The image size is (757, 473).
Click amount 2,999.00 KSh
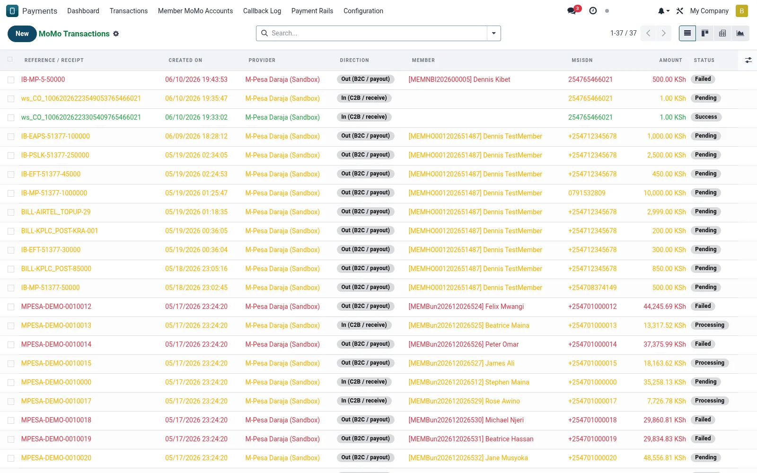coord(667,212)
